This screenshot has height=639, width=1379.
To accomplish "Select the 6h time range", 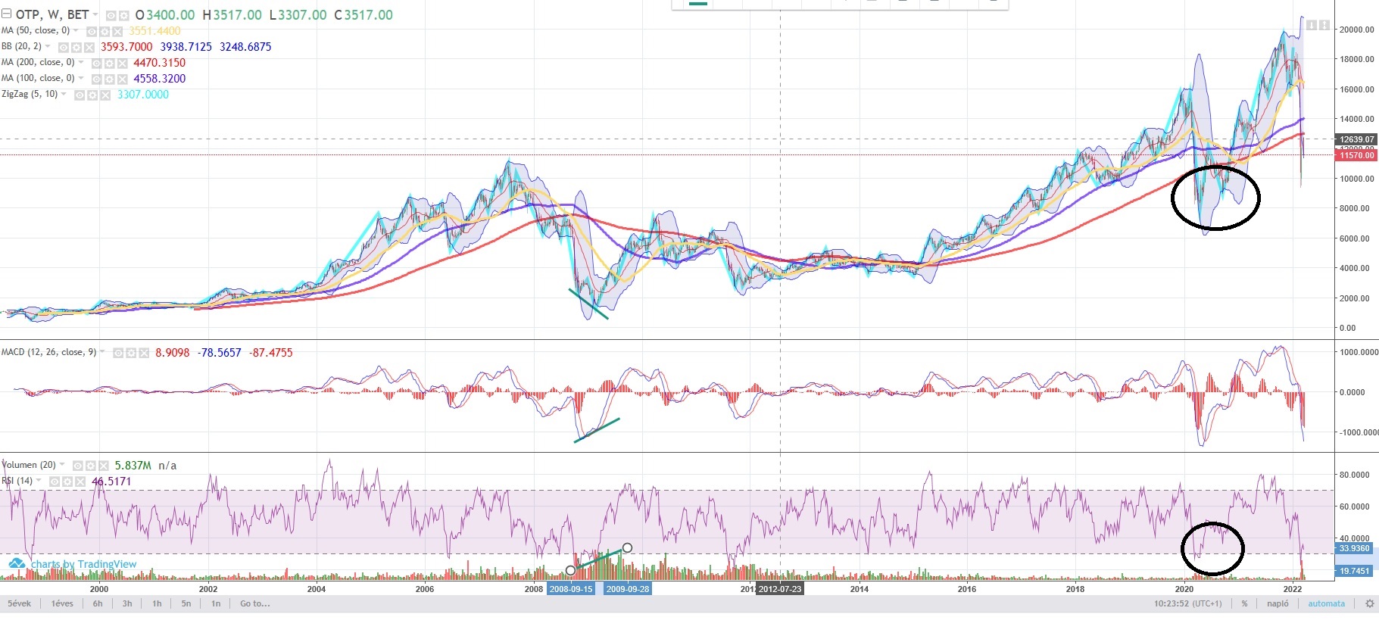I will 98,603.
